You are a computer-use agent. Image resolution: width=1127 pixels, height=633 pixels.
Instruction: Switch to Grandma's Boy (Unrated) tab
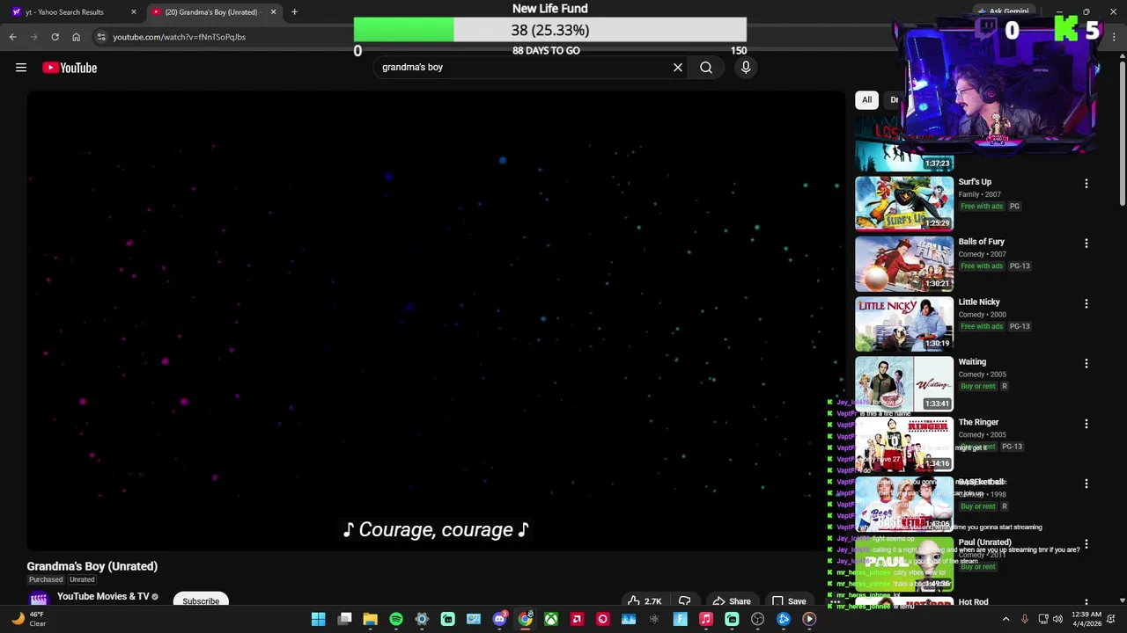pos(213,11)
